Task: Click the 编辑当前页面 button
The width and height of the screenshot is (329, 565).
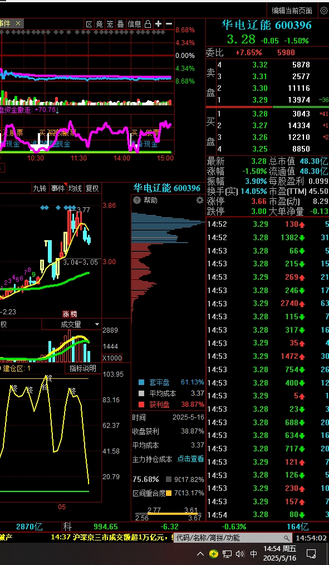Action: pyautogui.click(x=292, y=11)
